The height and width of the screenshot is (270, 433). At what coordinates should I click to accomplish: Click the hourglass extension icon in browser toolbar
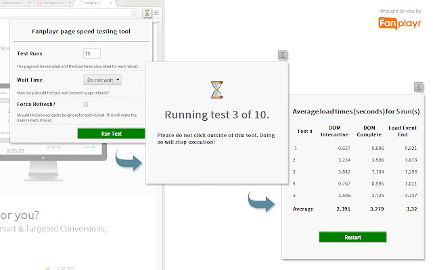coord(147,13)
